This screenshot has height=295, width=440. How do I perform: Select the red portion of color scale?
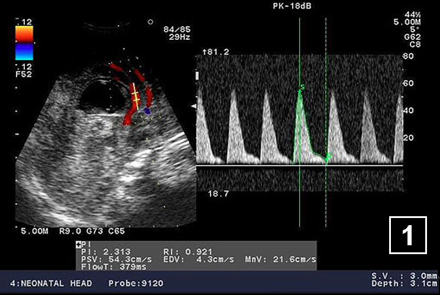[24, 34]
